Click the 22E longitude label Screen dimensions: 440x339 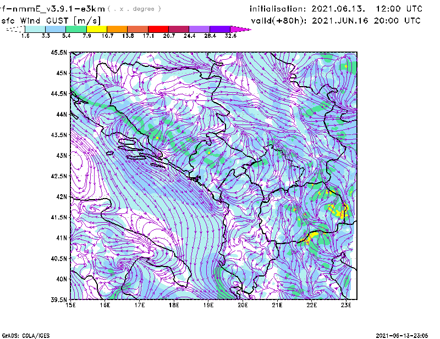(x=311, y=305)
